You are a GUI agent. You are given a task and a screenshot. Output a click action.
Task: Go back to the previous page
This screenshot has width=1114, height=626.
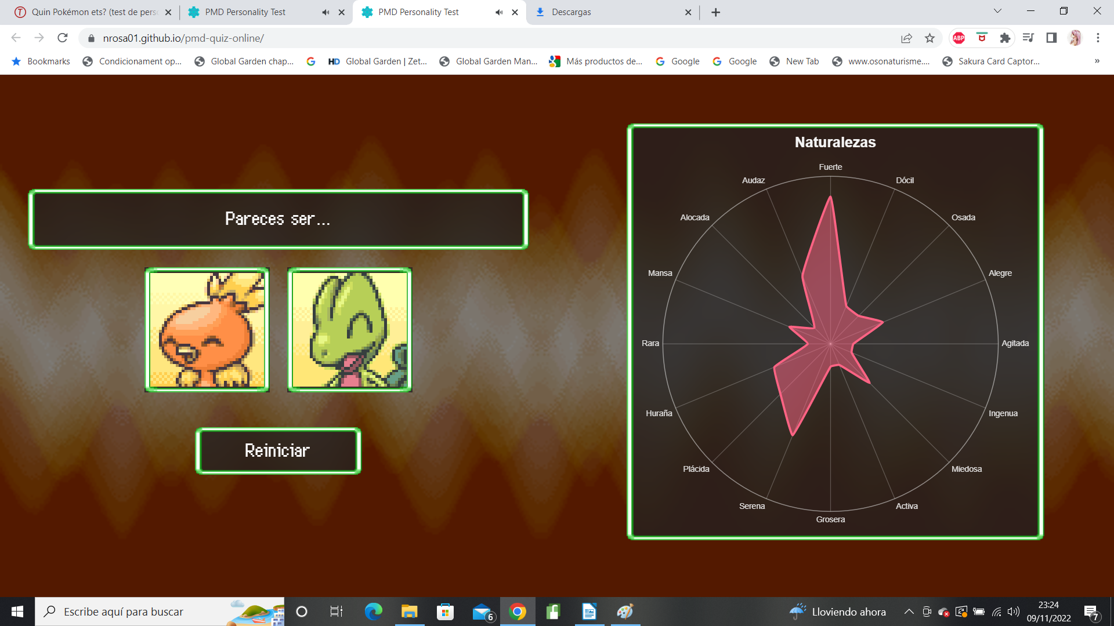(x=16, y=38)
